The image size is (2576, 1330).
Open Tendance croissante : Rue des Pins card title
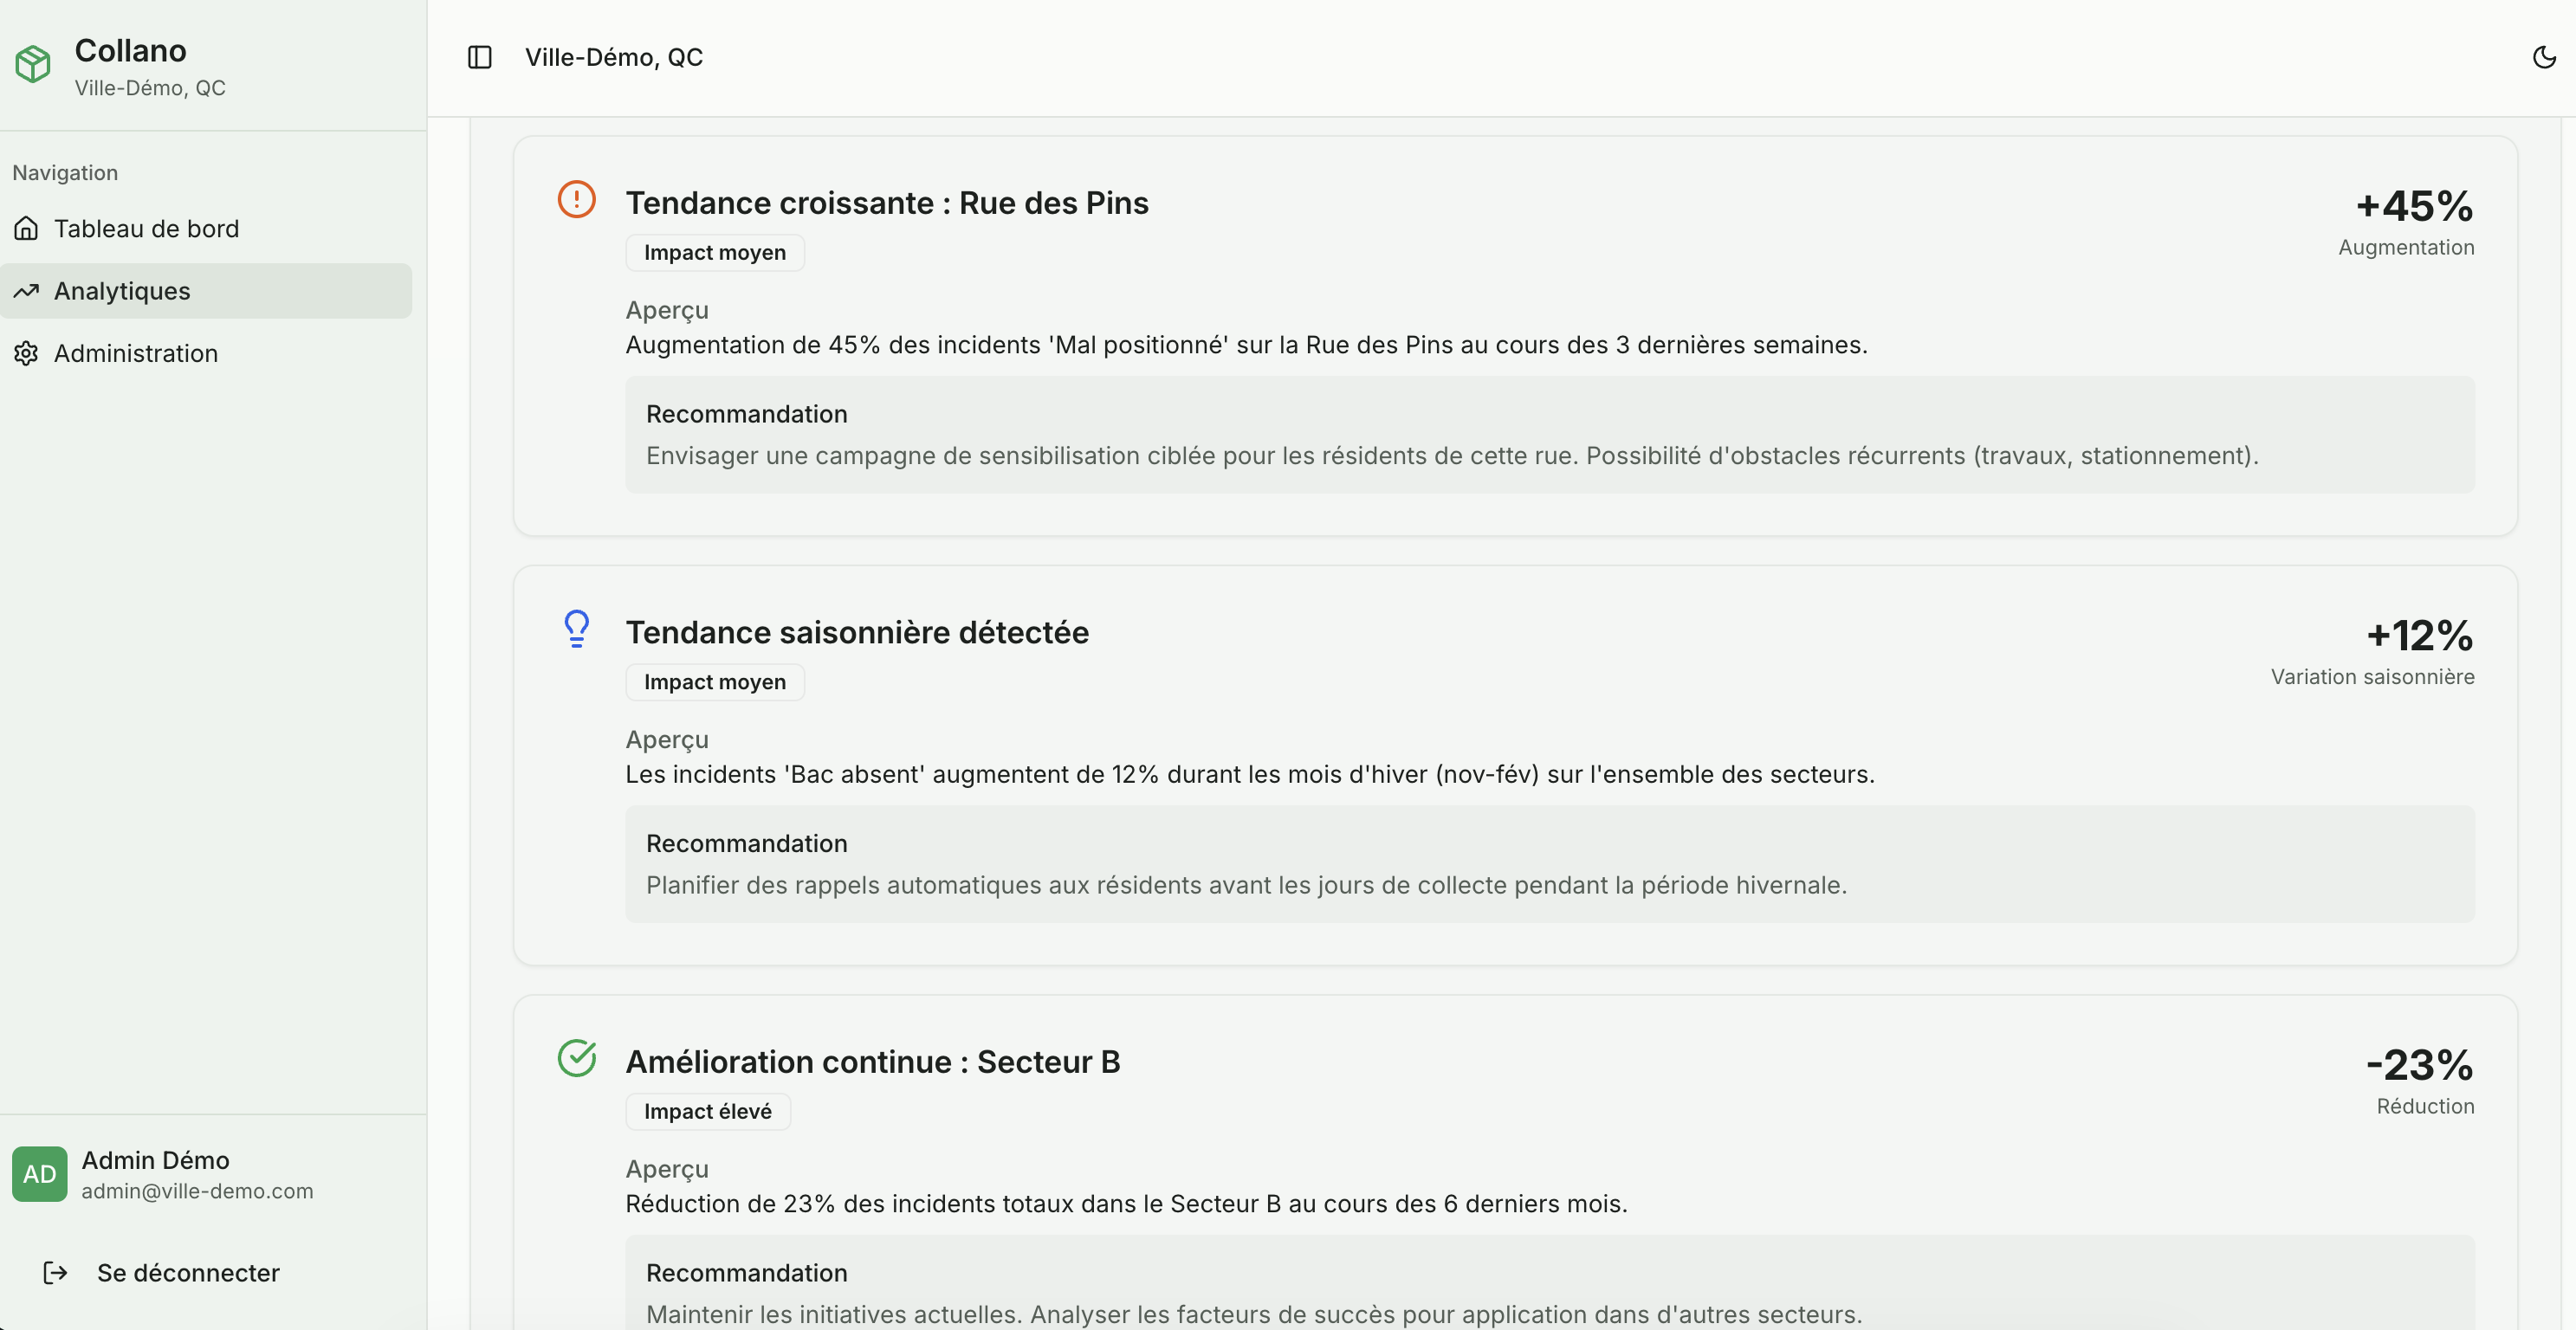point(887,203)
